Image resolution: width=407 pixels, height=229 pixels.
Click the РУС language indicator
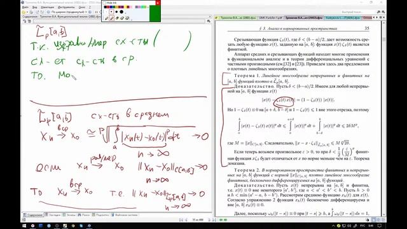(x=362, y=226)
